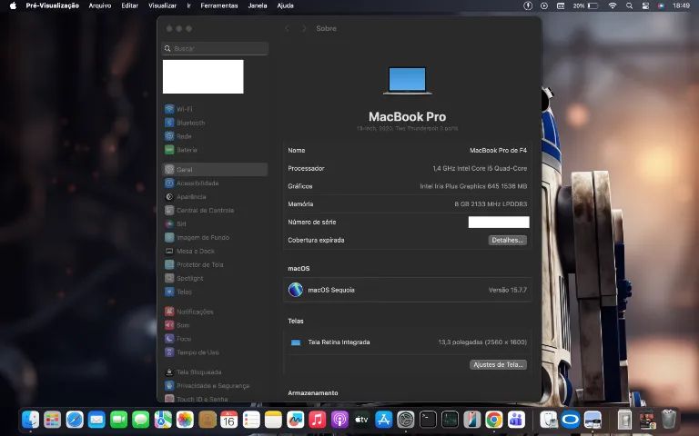Open the Apple menu

[x=13, y=5]
